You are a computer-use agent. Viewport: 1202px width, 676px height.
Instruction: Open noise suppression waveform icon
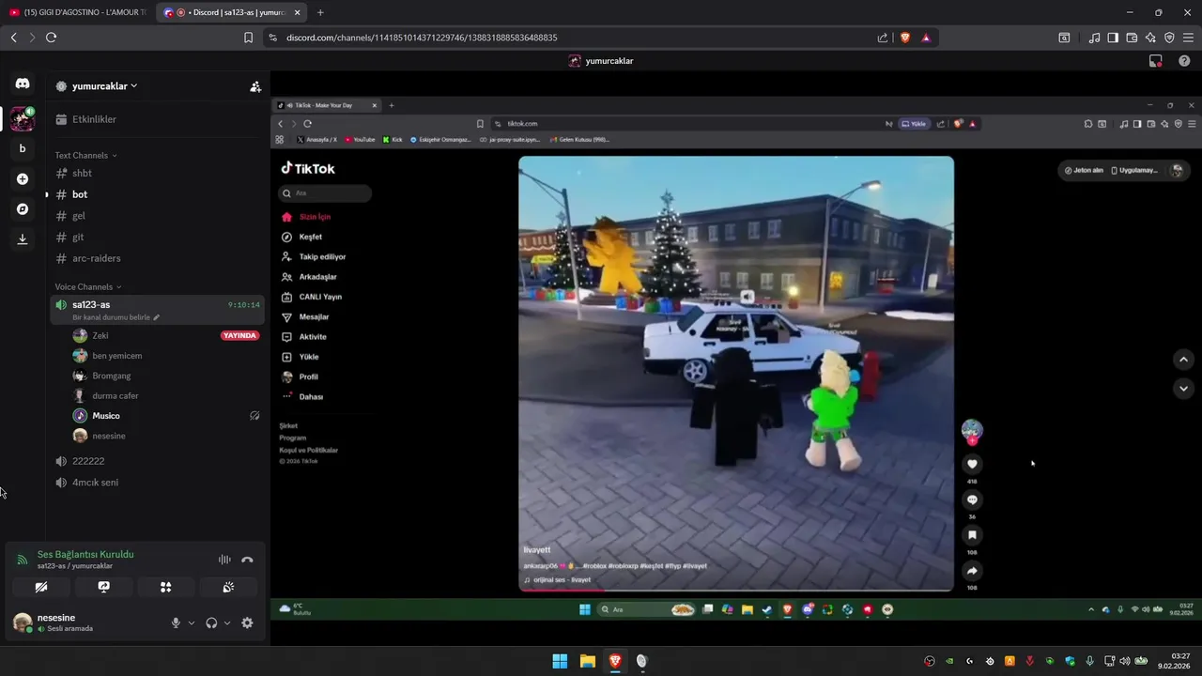point(224,560)
